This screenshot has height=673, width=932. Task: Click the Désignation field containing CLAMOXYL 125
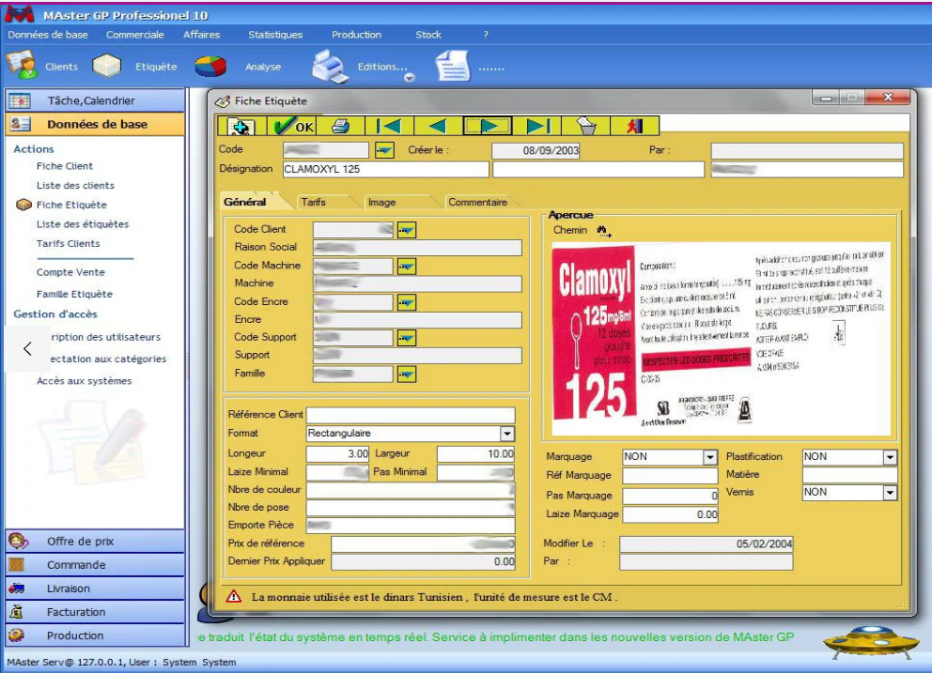pos(385,170)
